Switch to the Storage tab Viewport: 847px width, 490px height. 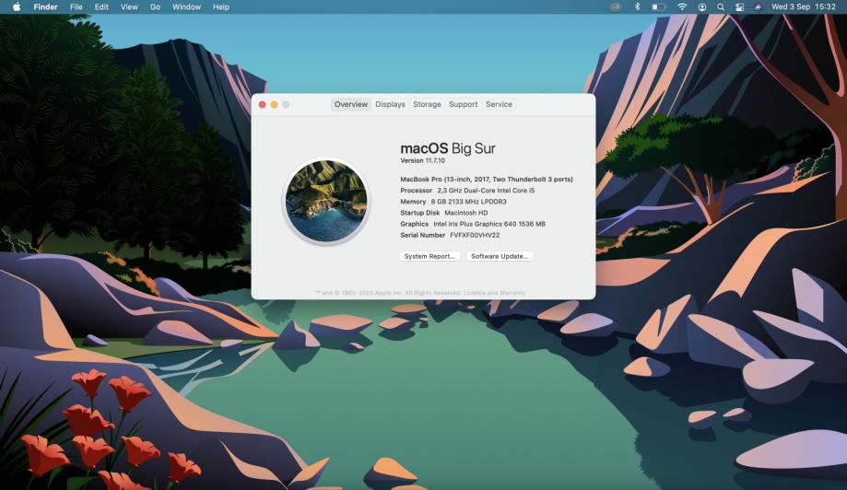(427, 104)
